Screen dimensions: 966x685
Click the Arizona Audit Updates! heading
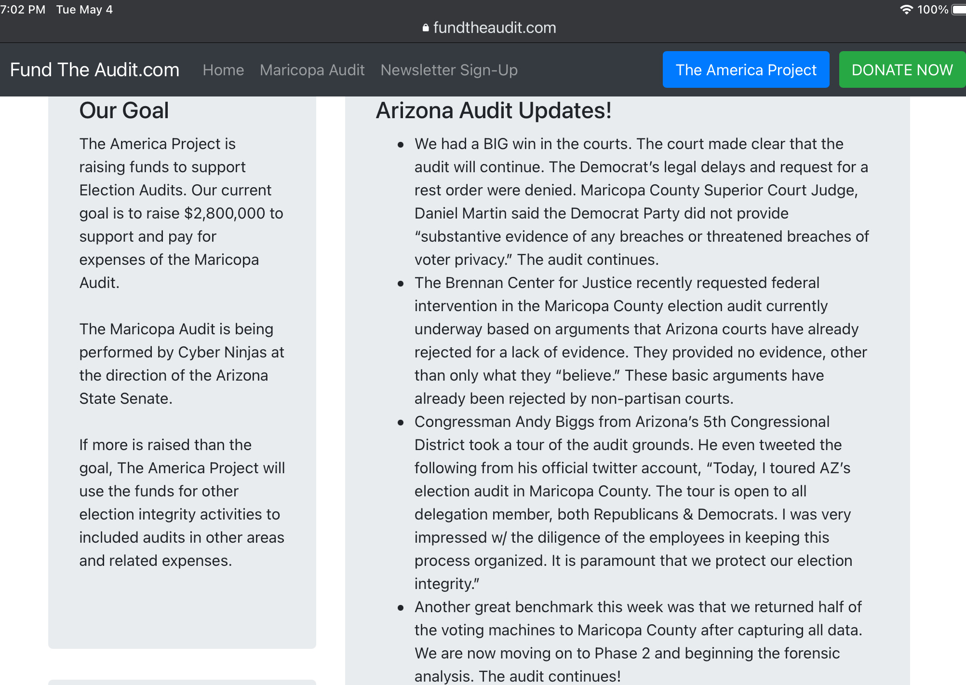pos(494,110)
